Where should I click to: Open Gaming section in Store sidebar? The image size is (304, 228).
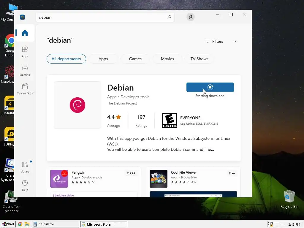25,70
